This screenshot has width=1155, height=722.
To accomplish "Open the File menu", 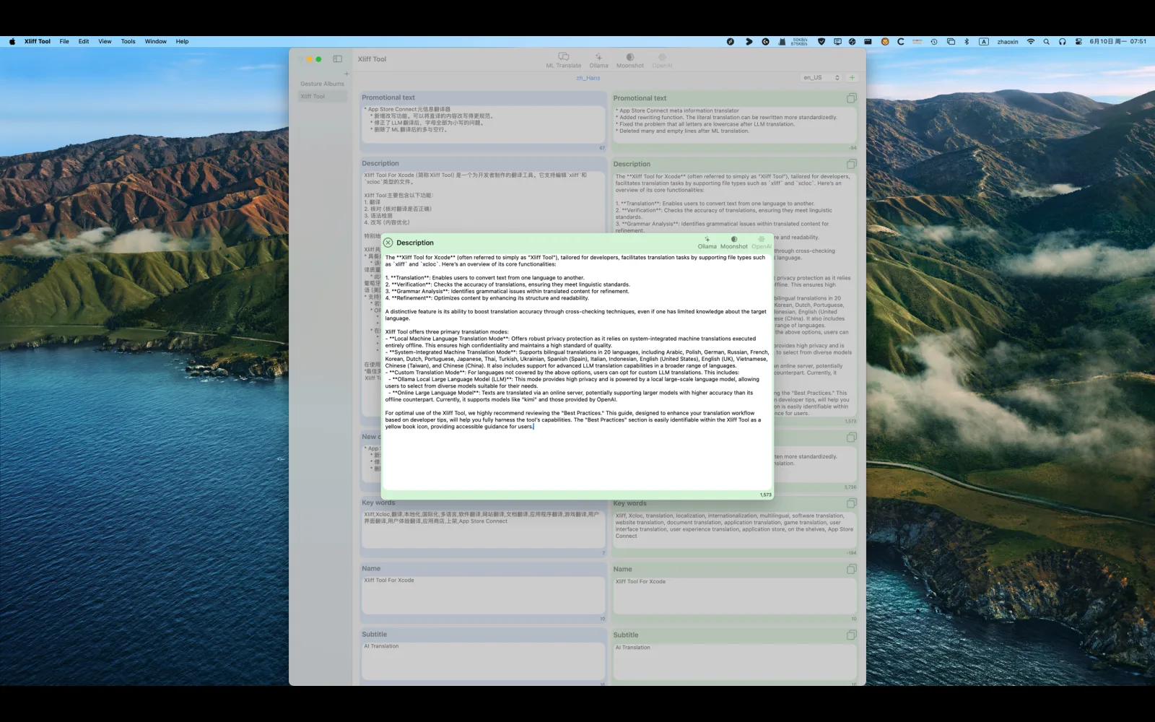I will pyautogui.click(x=64, y=41).
